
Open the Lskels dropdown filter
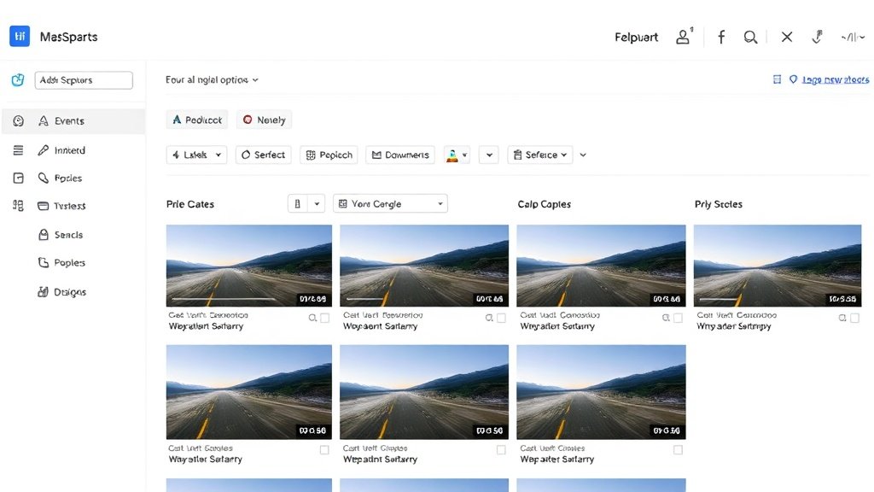click(196, 155)
